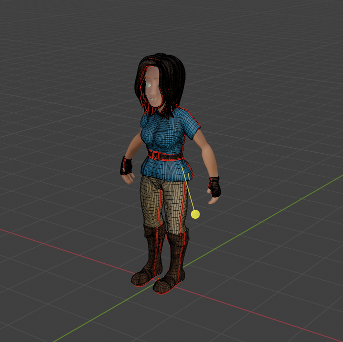Click the foot of the right boot
The width and height of the screenshot is (343, 342).
tap(165, 285)
